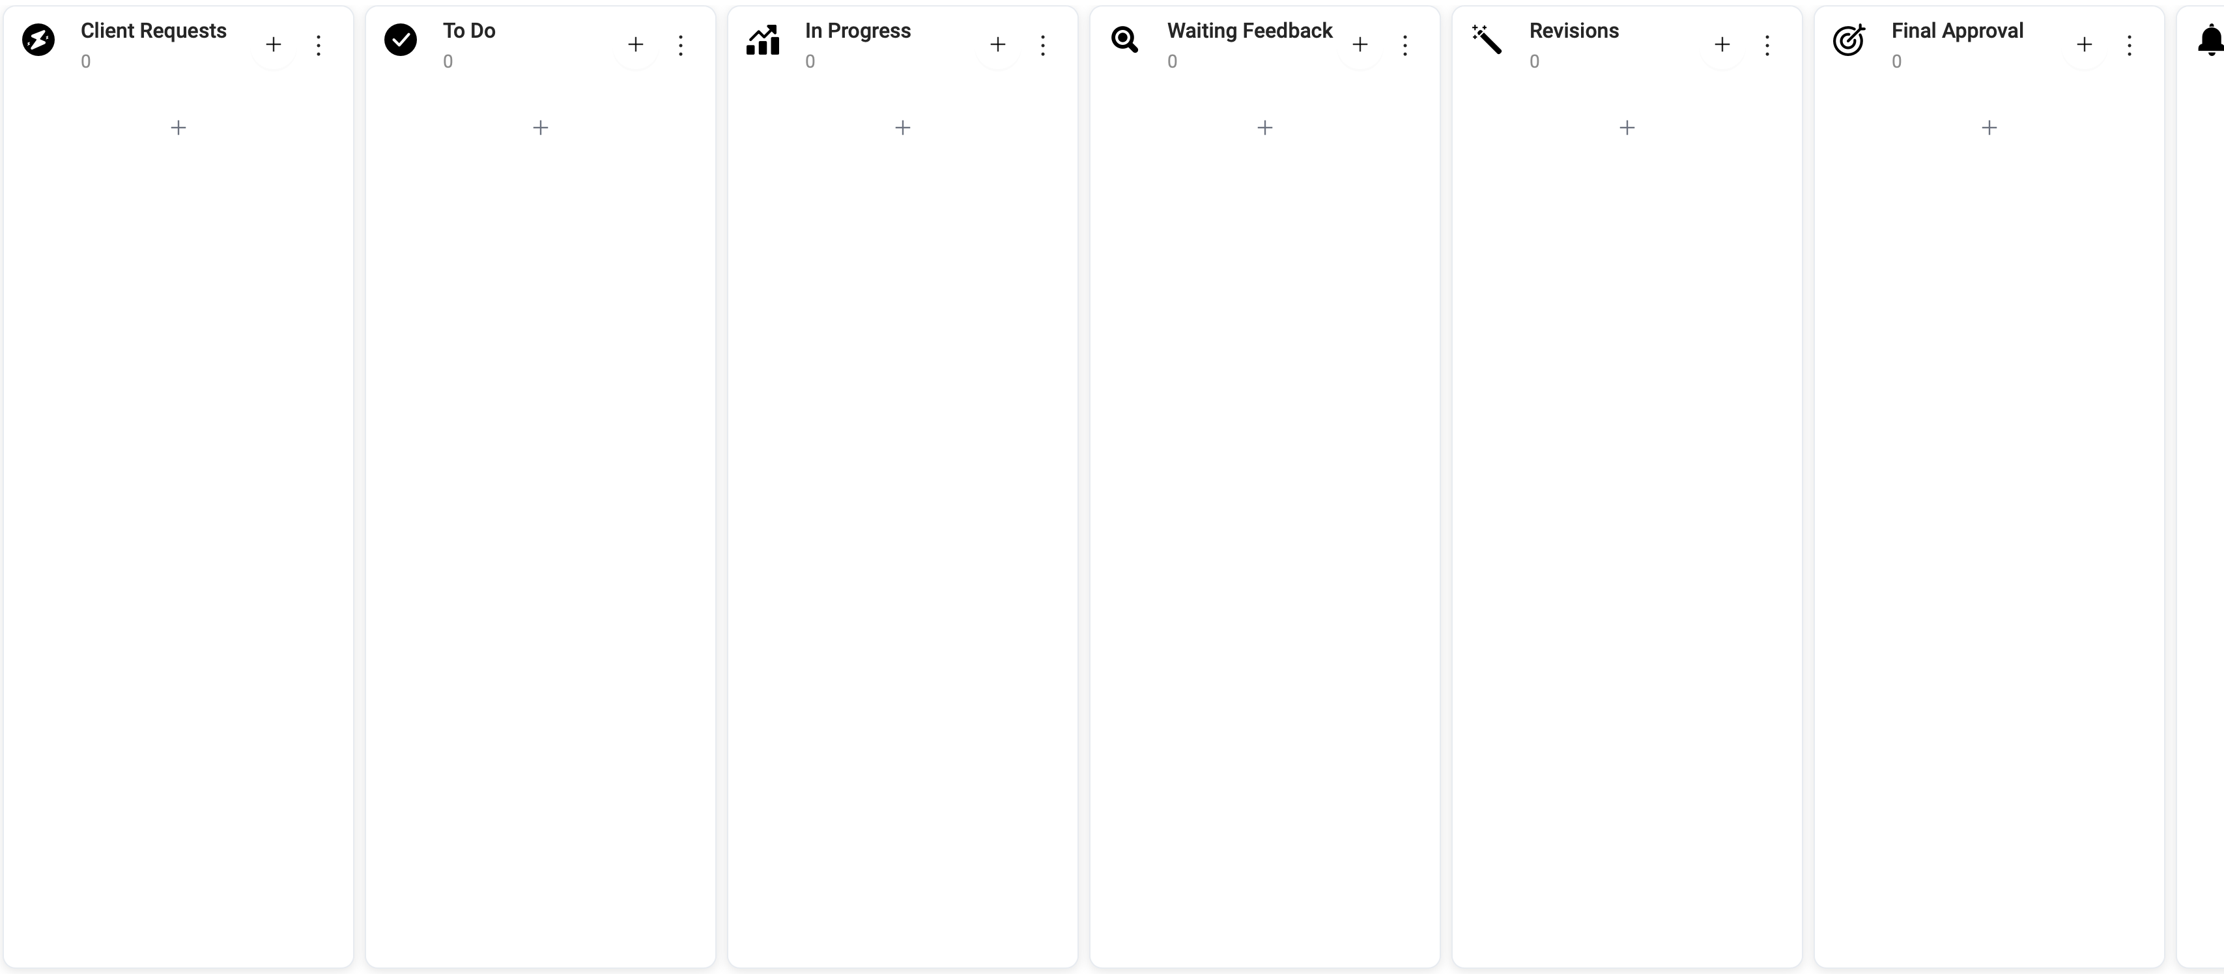Screen dimensions: 2224x974
Task: Open options menu for To Do column
Action: pos(682,42)
